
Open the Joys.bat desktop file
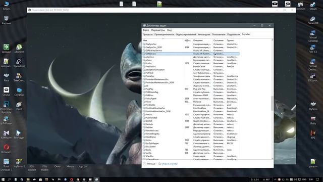pyautogui.click(x=83, y=166)
